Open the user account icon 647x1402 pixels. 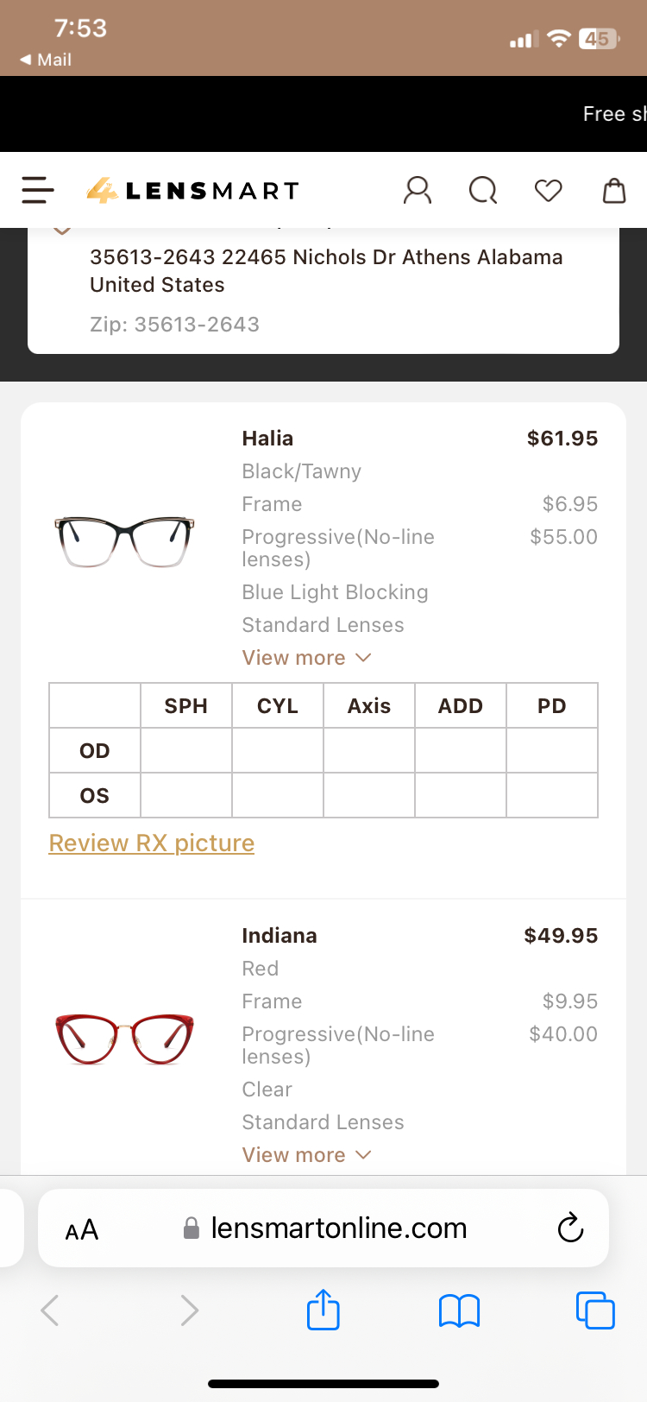(x=418, y=190)
